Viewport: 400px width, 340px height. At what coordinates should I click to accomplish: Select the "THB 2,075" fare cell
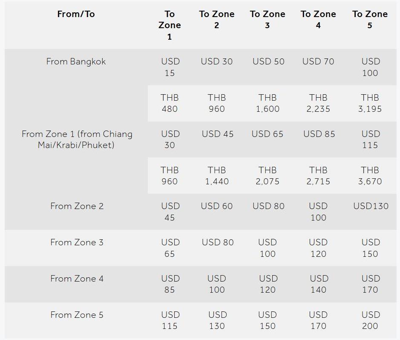(x=268, y=176)
